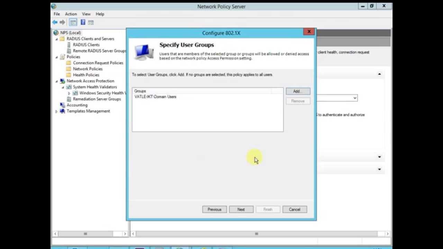Click the Forward arrow in the toolbar

pos(62,22)
